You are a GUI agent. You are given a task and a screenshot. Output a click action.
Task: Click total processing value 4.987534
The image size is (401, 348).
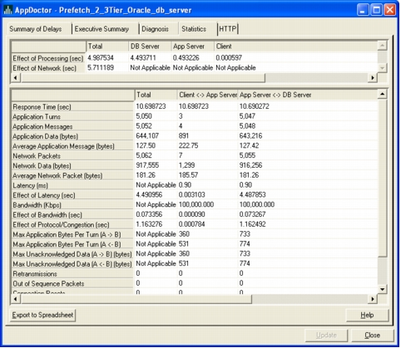click(x=101, y=58)
